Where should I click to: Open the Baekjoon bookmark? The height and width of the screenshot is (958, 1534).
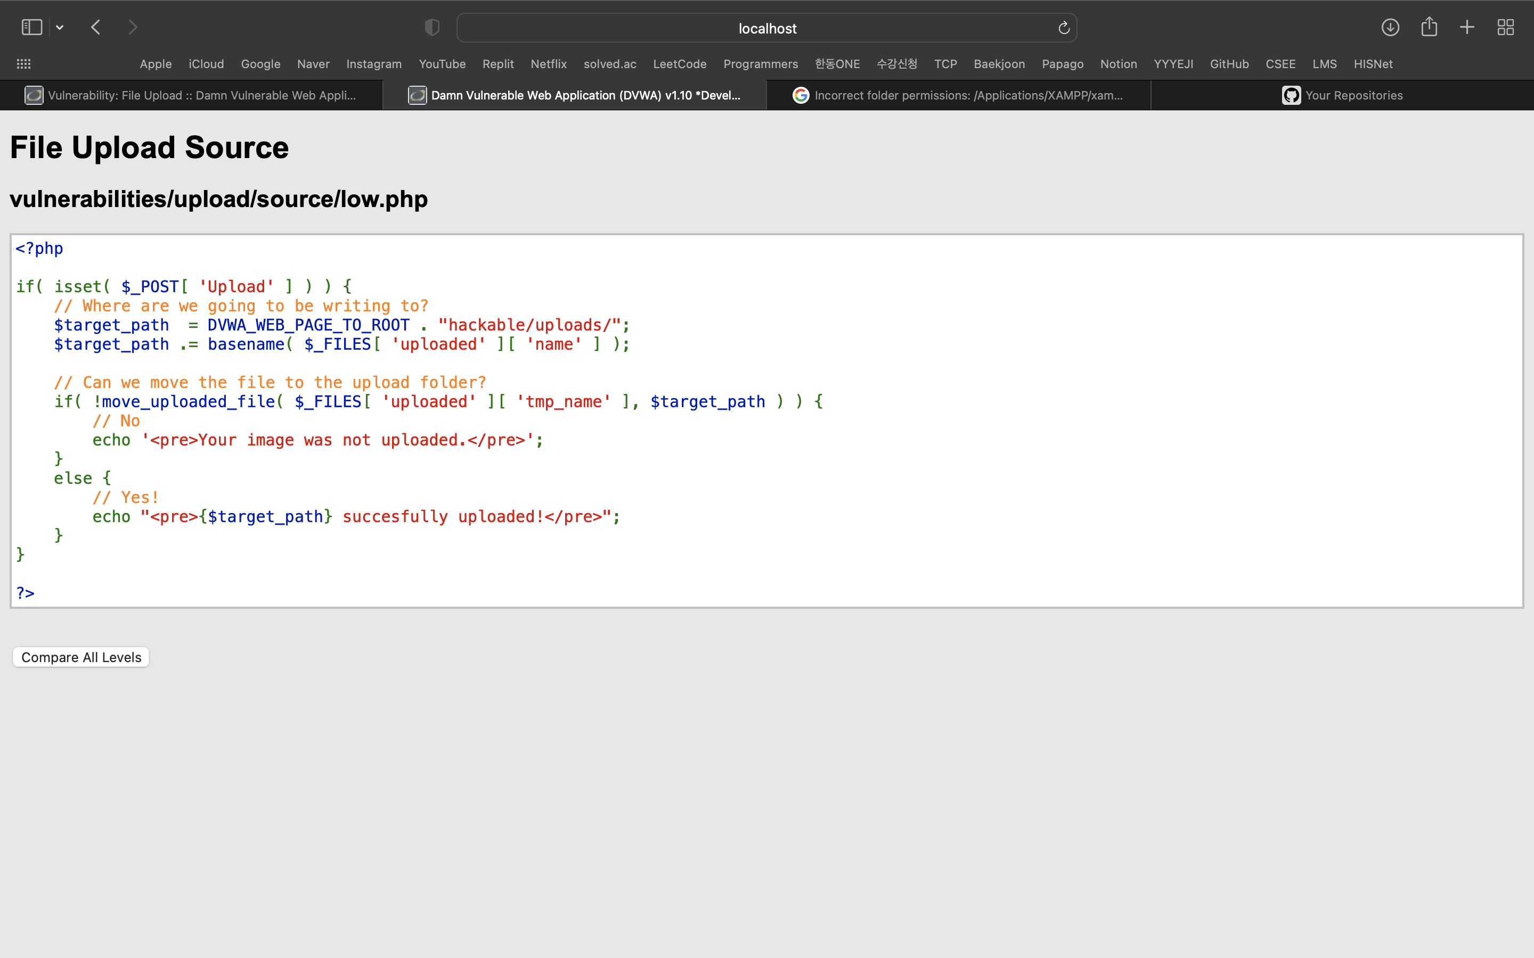(x=999, y=64)
